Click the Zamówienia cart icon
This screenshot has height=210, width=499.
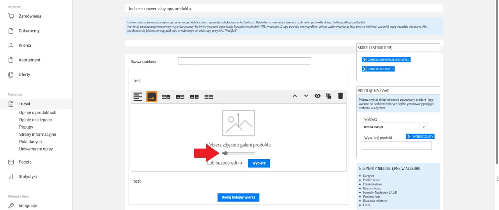coord(11,16)
